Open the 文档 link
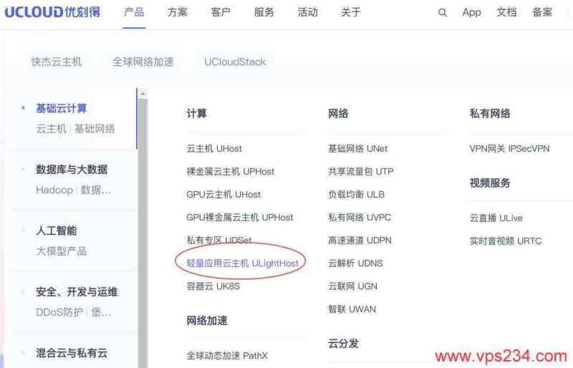 click(506, 12)
